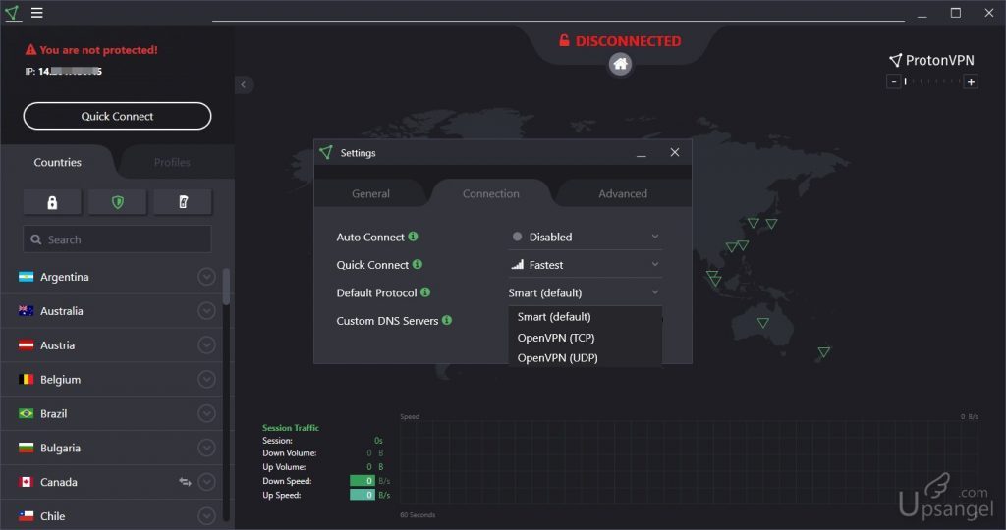Toggle Kill Switch filter button
The image size is (1006, 530).
pos(183,202)
